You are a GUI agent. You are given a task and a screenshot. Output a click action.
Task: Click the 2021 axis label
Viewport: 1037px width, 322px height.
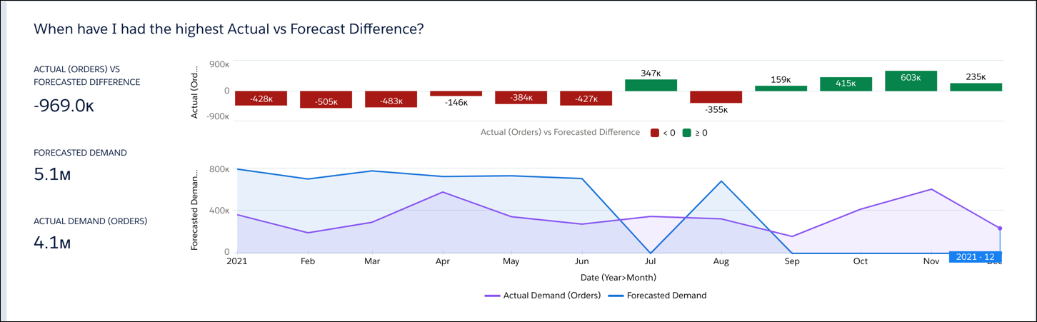click(236, 261)
